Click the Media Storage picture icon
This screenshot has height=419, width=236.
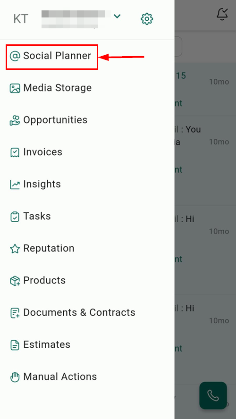(x=15, y=88)
